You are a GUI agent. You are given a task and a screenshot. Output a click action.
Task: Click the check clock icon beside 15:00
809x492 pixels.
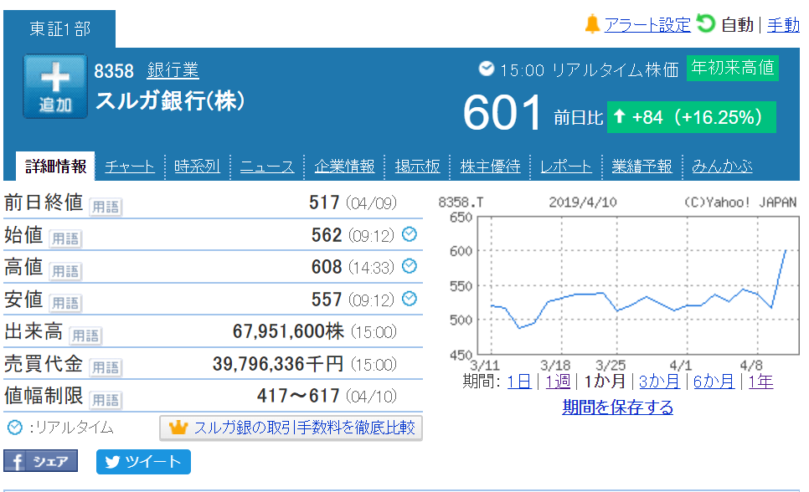click(486, 68)
